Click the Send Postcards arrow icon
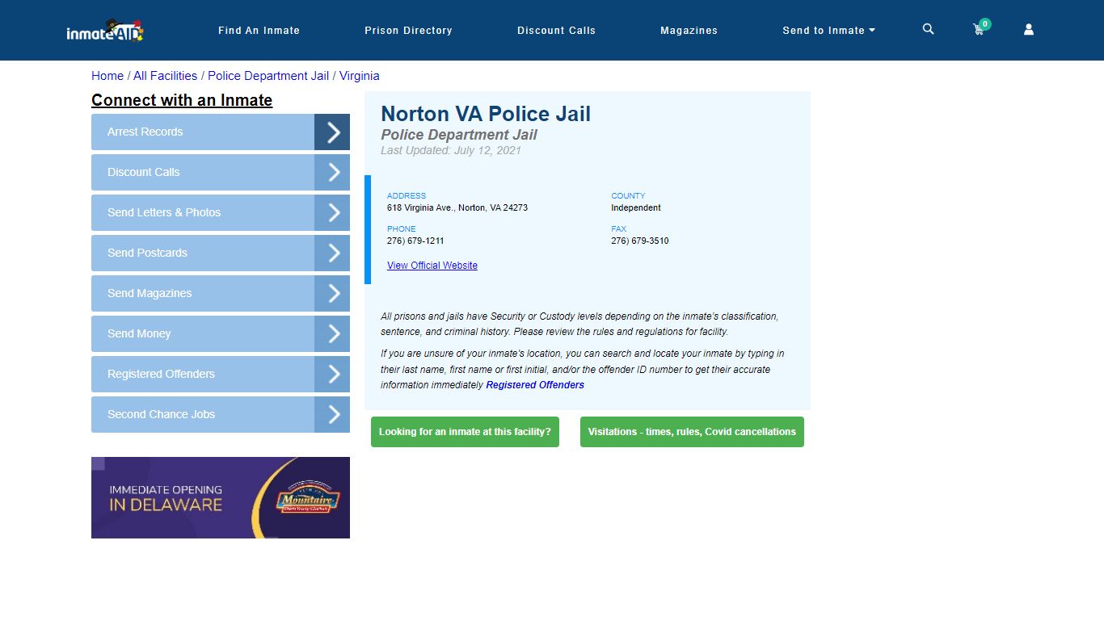This screenshot has height=620, width=1104. [x=332, y=253]
